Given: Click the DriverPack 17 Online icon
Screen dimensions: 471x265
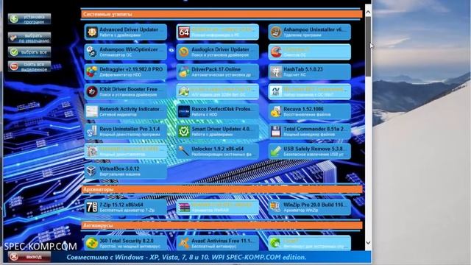Looking at the screenshot, I should pos(184,71).
